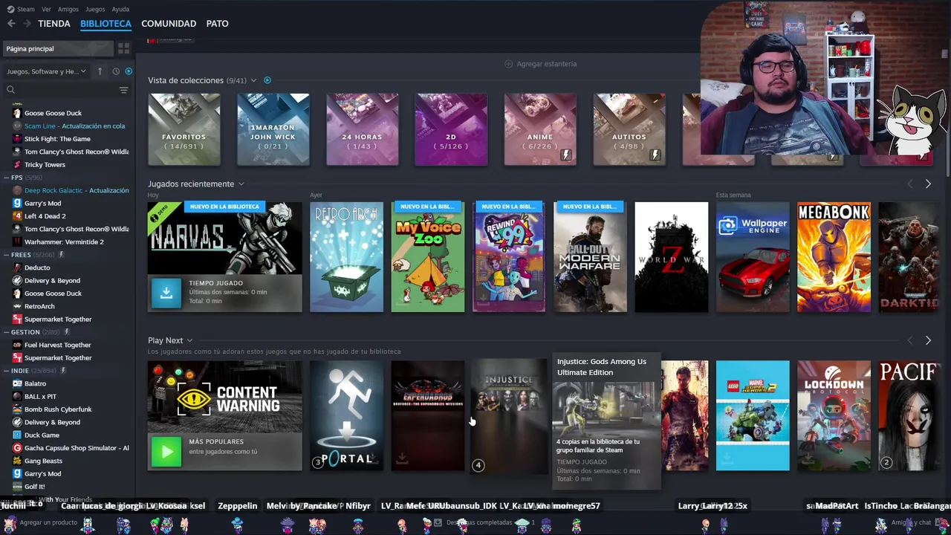Screen dimensions: 951x535
Task: Open the 24 HORAS collection tile
Action: coord(363,129)
